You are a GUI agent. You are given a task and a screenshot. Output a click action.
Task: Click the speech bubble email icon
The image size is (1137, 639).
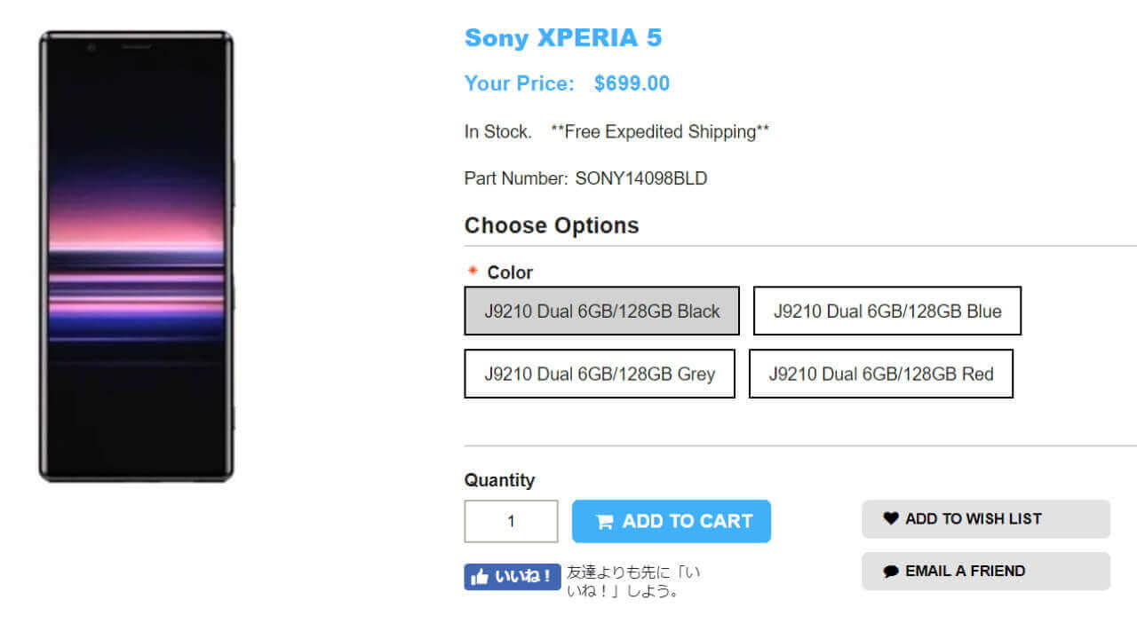(891, 572)
